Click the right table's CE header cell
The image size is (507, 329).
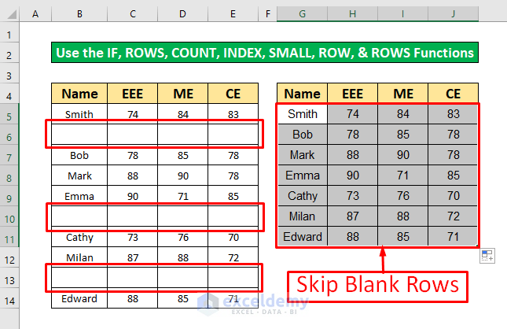(x=453, y=94)
